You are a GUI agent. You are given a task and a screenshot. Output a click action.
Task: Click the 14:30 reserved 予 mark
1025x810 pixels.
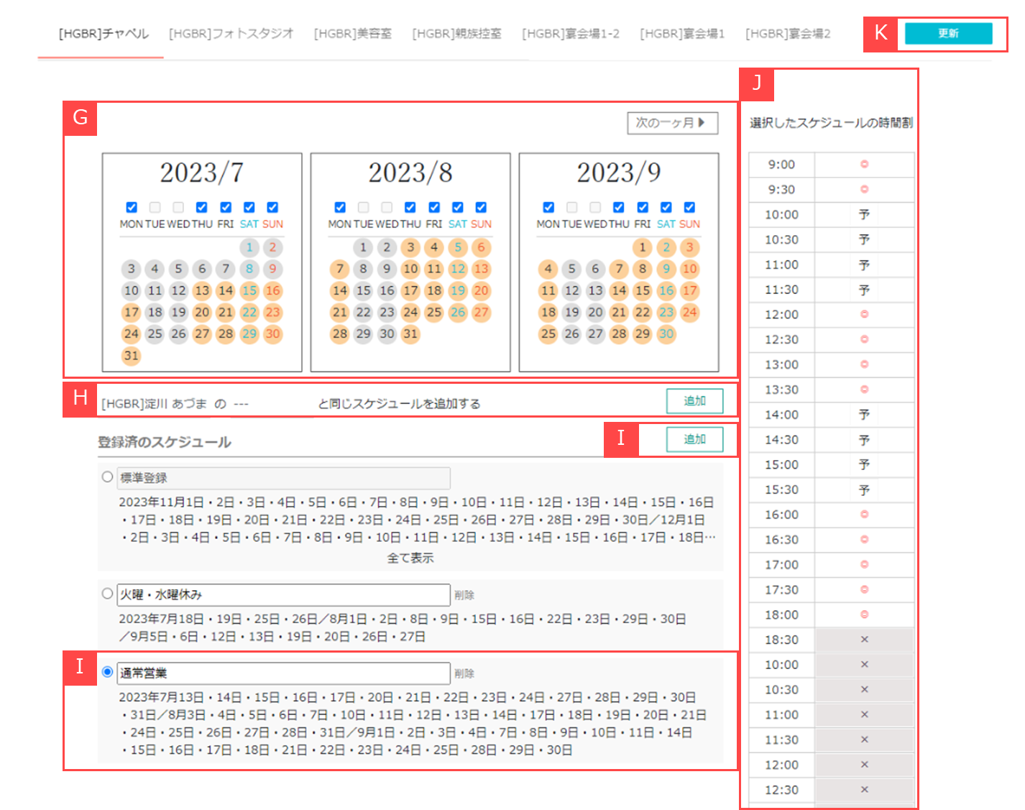864,440
